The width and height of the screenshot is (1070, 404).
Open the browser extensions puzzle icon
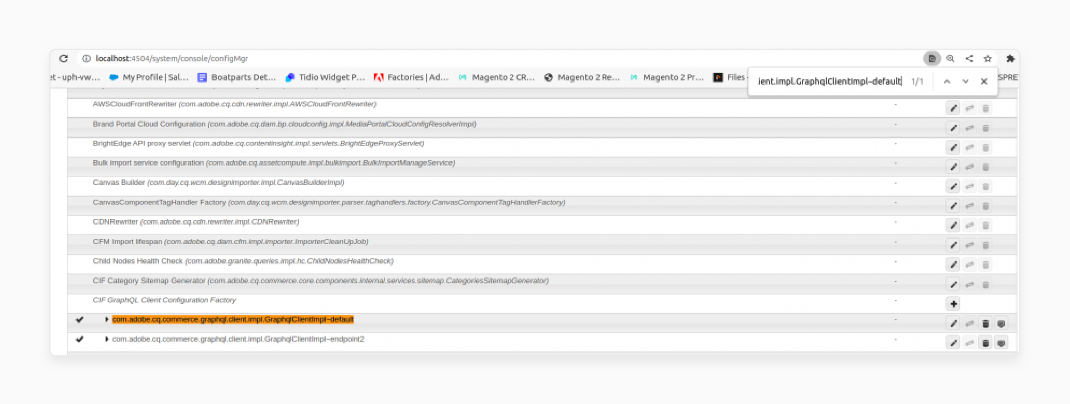(x=1010, y=58)
